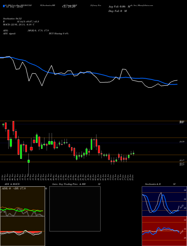Click the tall green candlestick near 31 Dec
Screen dimensions: 187x246
click(92, 144)
